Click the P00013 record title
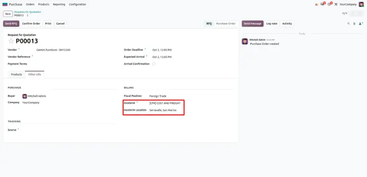This screenshot has height=177, width=367. click(27, 41)
